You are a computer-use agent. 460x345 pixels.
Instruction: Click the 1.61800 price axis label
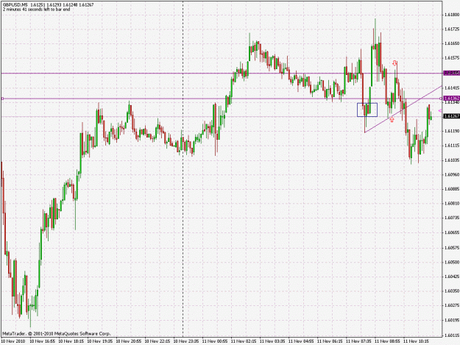(x=452, y=15)
